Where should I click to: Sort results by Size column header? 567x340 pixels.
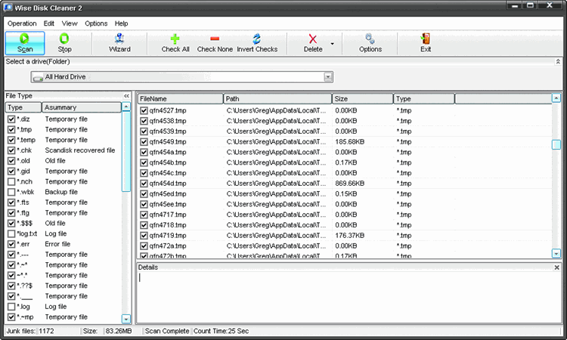coord(363,99)
